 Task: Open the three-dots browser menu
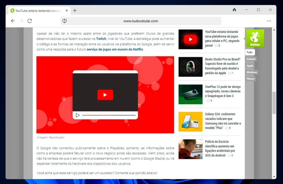pyautogui.click(x=269, y=21)
